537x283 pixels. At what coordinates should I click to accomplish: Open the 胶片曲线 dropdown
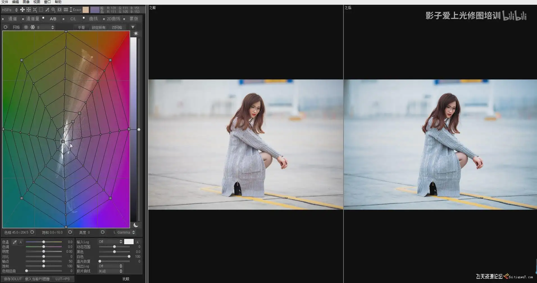[x=110, y=271]
